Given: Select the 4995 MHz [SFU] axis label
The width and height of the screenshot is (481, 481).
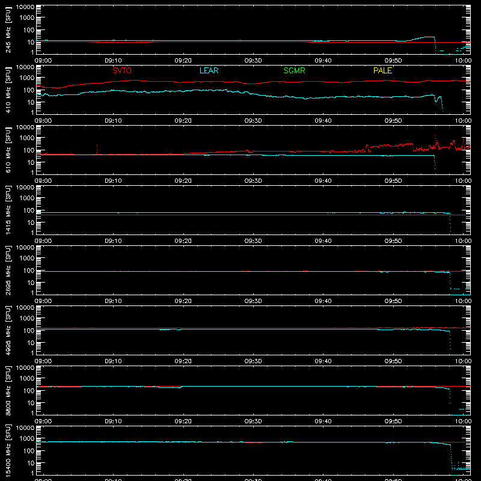Looking at the screenshot, I should click(x=8, y=331).
